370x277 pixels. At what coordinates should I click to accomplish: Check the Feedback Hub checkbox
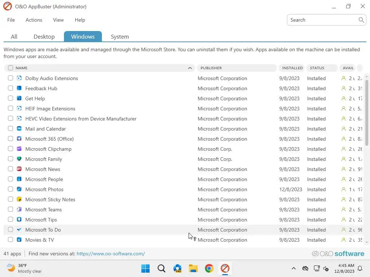10,88
